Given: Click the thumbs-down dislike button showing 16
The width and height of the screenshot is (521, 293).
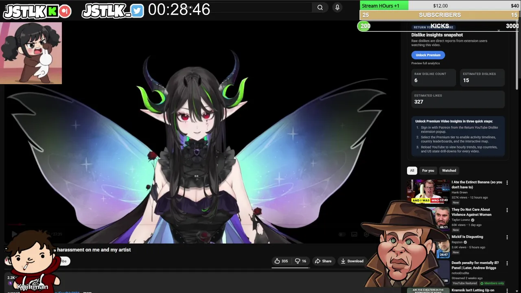Looking at the screenshot, I should pyautogui.click(x=300, y=261).
